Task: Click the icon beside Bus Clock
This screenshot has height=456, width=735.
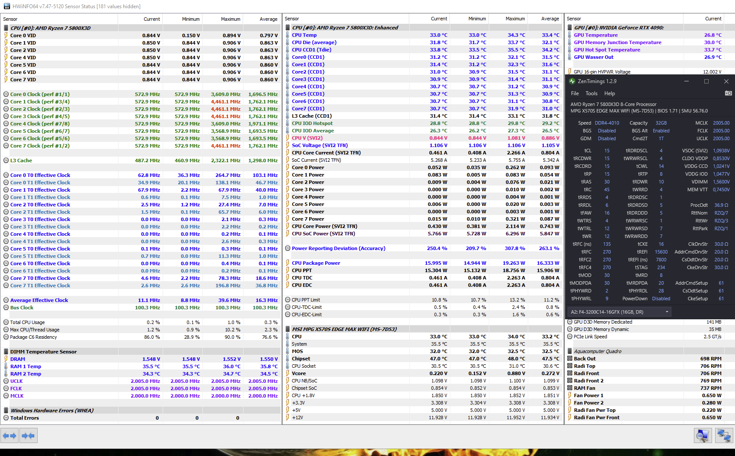Action: (6, 308)
